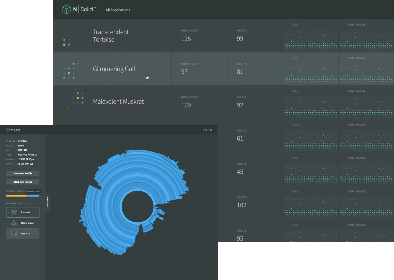Select the Flame Graph visualization icon
The height and width of the screenshot is (280, 394).
14,223
